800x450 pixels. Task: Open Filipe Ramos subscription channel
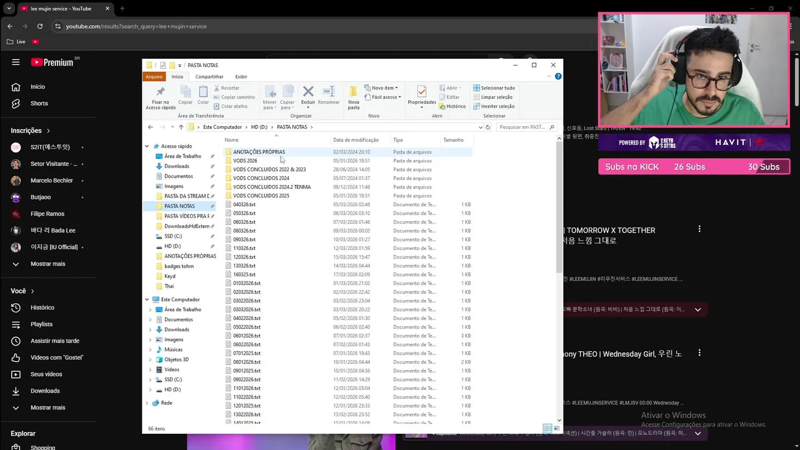[x=47, y=214]
